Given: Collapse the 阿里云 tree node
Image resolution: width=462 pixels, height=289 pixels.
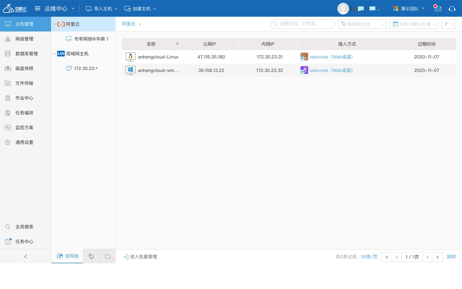Looking at the screenshot, I should 55,24.
